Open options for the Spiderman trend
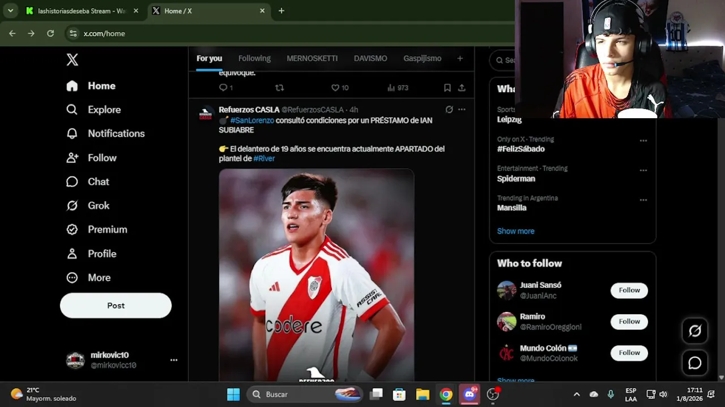The height and width of the screenshot is (407, 725). [x=643, y=170]
